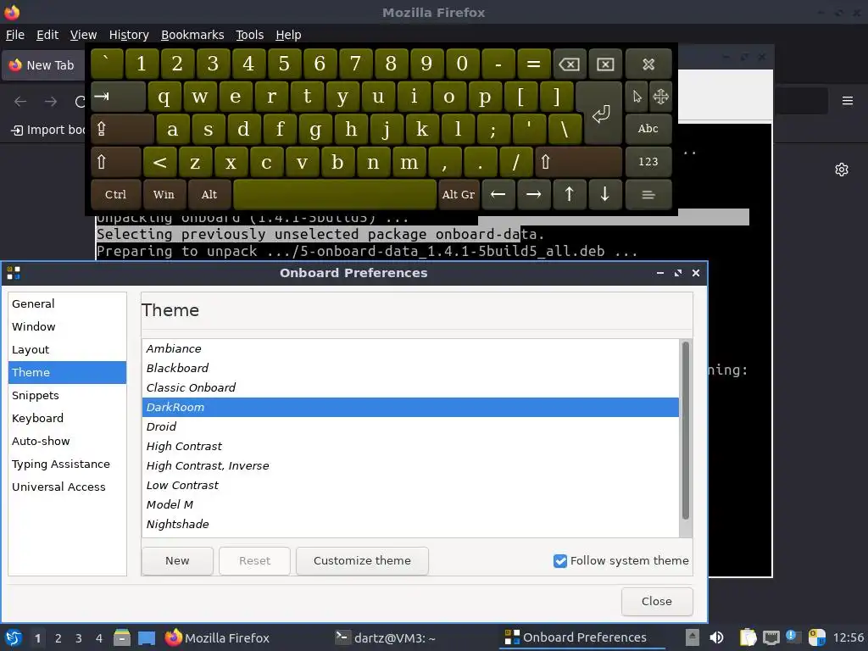Tap the Caps Lock key
Viewport: 868px width, 651px height.
(x=122, y=130)
